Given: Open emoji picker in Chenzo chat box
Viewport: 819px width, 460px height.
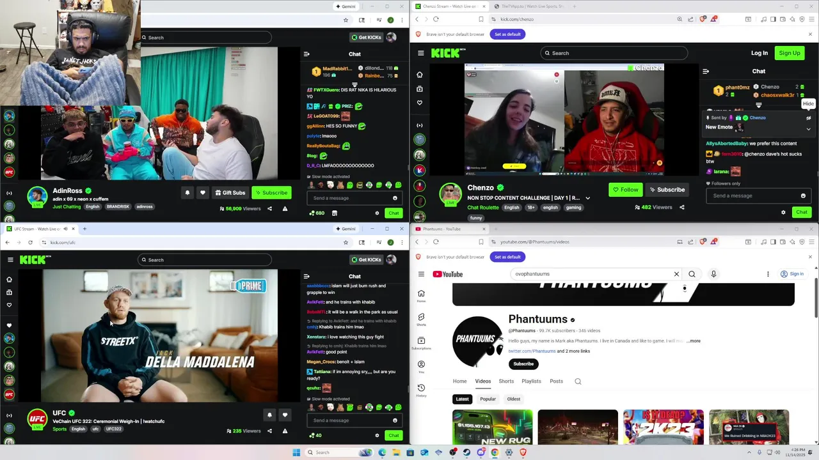Looking at the screenshot, I should pos(804,195).
